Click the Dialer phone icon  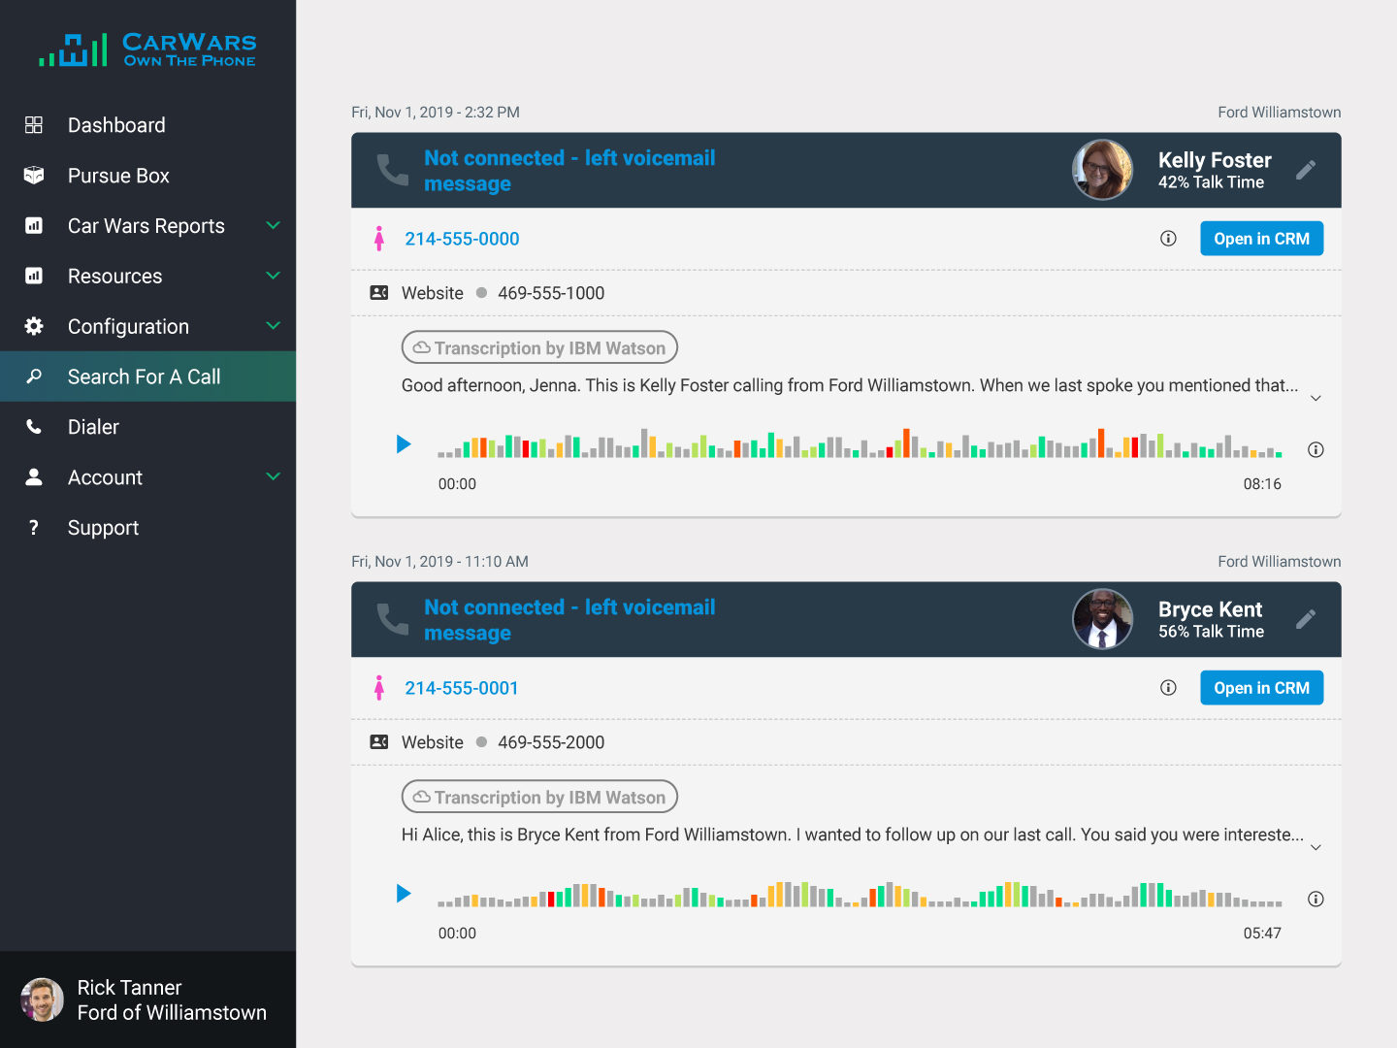tap(34, 427)
